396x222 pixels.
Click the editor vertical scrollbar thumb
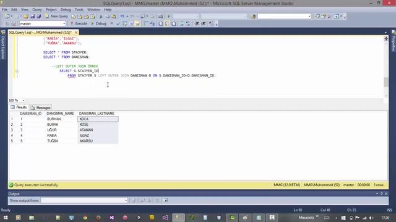coord(386,82)
